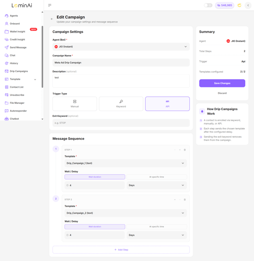The width and height of the screenshot is (254, 261).
Task: Focus the Step 1 wait value field
Action: (95, 185)
